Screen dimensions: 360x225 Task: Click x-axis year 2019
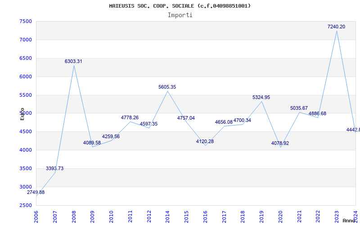click(x=262, y=216)
